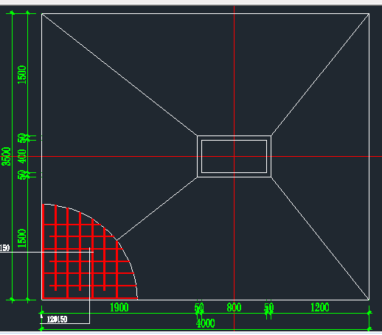Select the 150 leader label at left edge
The height and width of the screenshot is (335, 382).
pyautogui.click(x=4, y=248)
